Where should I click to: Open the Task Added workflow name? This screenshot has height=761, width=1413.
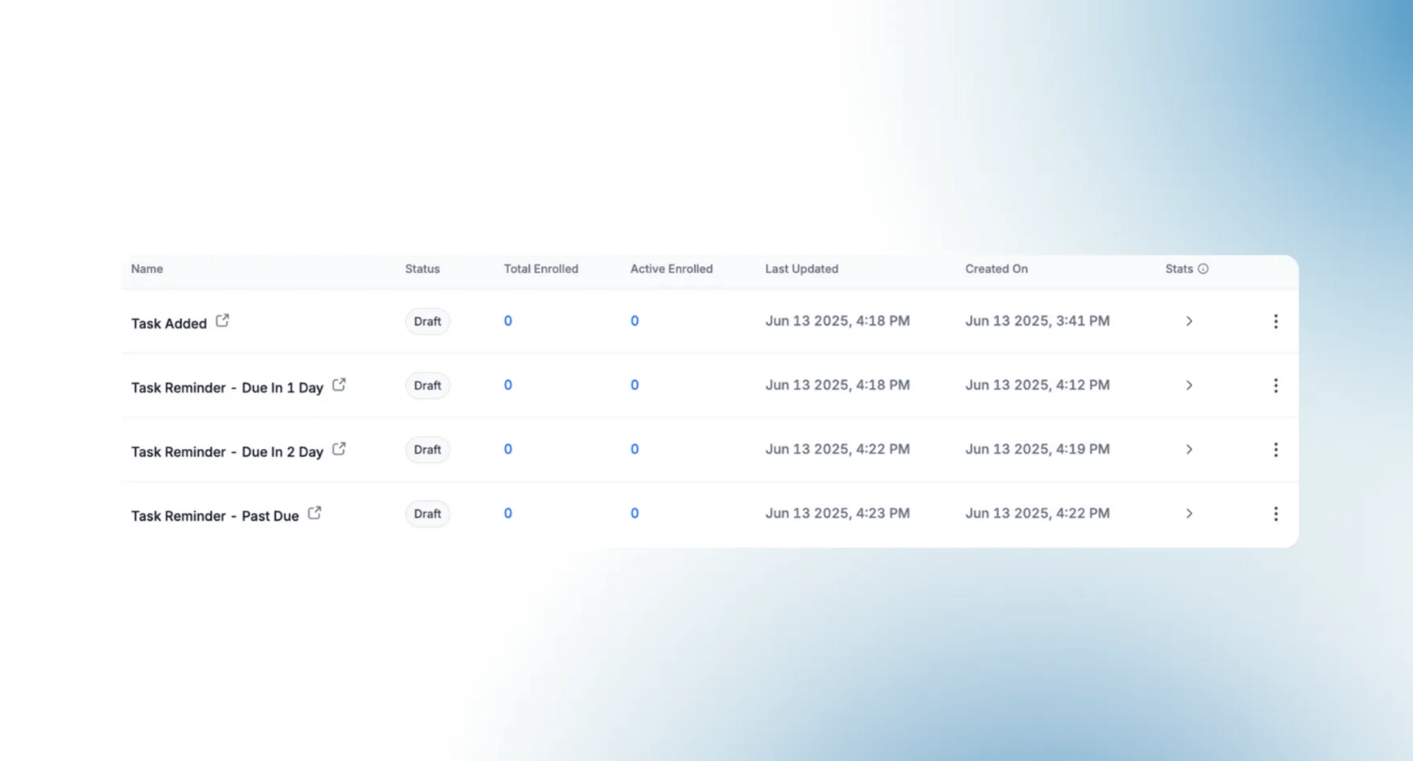click(x=169, y=324)
